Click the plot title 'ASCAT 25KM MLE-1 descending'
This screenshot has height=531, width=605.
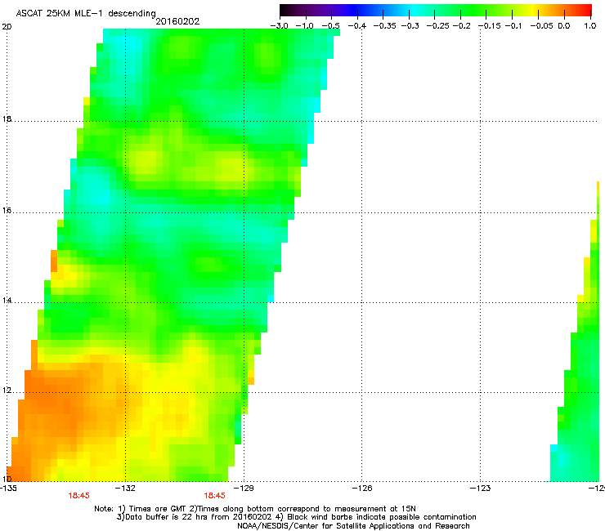coord(86,13)
